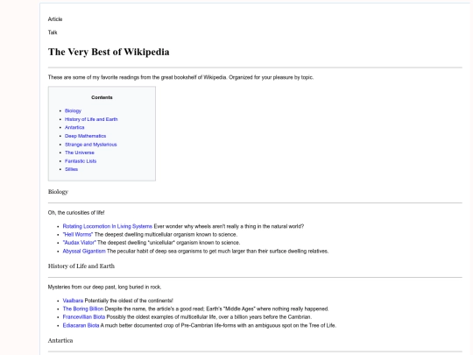Screen dimensions: 473x355
Task: Switch to the Talk tab
Action: tap(53, 32)
